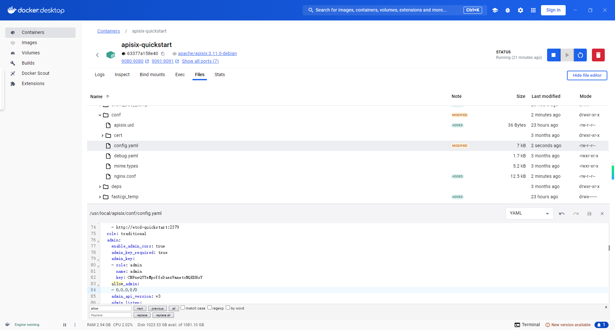Restart the apisix-quickstart container

580,55
